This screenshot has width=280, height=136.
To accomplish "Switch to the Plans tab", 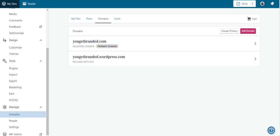I will tap(89, 19).
